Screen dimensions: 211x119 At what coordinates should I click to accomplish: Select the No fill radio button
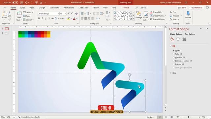tap(174, 51)
